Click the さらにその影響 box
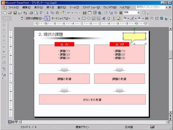The width and height of the screenshot is (173, 130). tap(92, 99)
